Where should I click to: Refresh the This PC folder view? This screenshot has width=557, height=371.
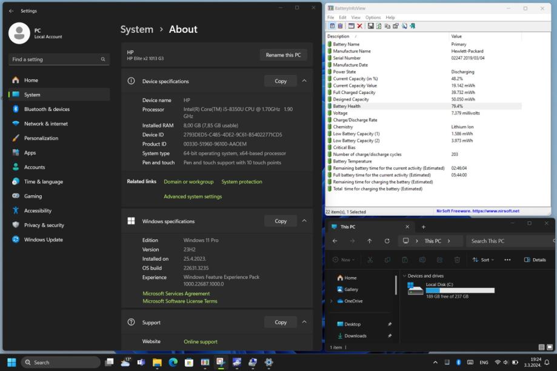pyautogui.click(x=387, y=241)
